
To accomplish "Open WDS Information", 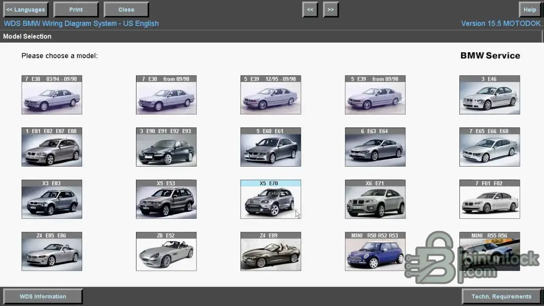I will 43,296.
